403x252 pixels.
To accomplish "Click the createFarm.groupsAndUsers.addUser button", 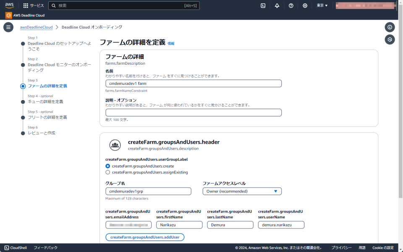I will (145, 237).
